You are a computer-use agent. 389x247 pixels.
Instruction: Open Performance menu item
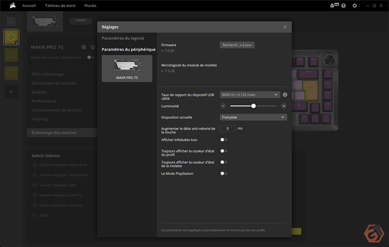[43, 101]
